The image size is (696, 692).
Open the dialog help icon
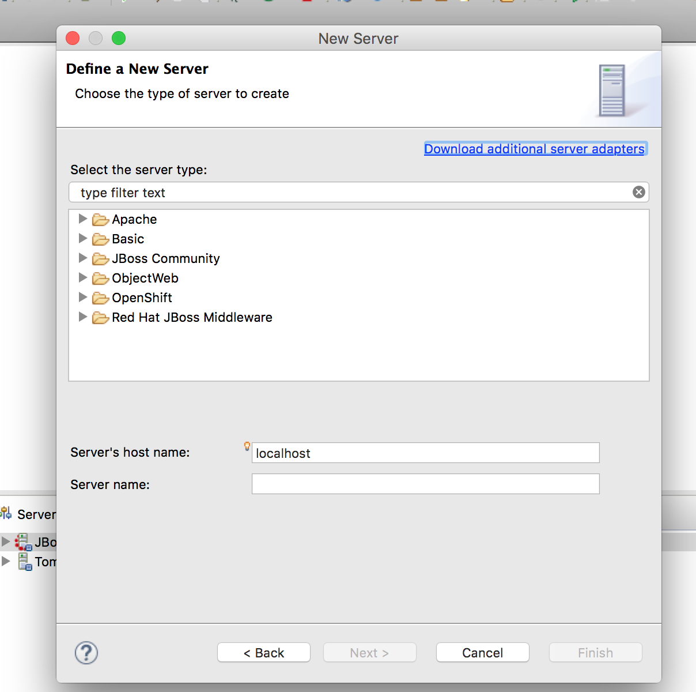point(86,653)
